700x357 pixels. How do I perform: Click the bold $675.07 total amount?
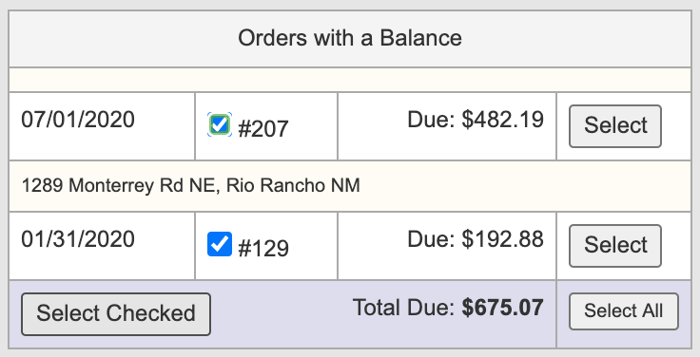(x=503, y=308)
